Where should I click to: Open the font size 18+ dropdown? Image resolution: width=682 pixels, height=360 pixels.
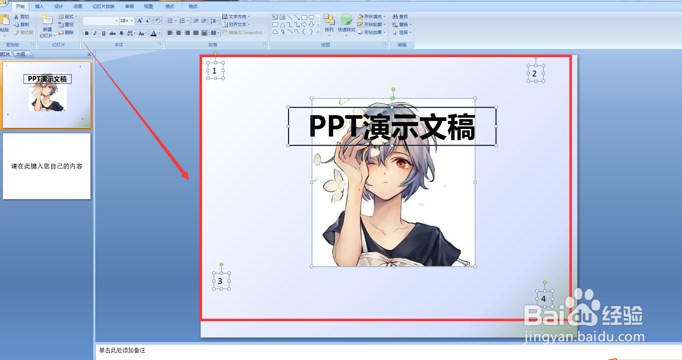click(132, 21)
